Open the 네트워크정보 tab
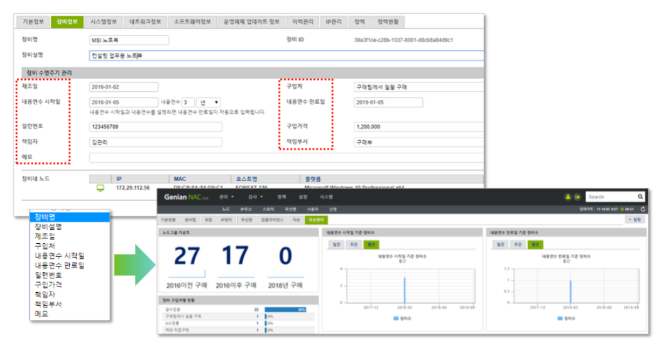Image resolution: width=666 pixels, height=350 pixels. click(x=145, y=21)
